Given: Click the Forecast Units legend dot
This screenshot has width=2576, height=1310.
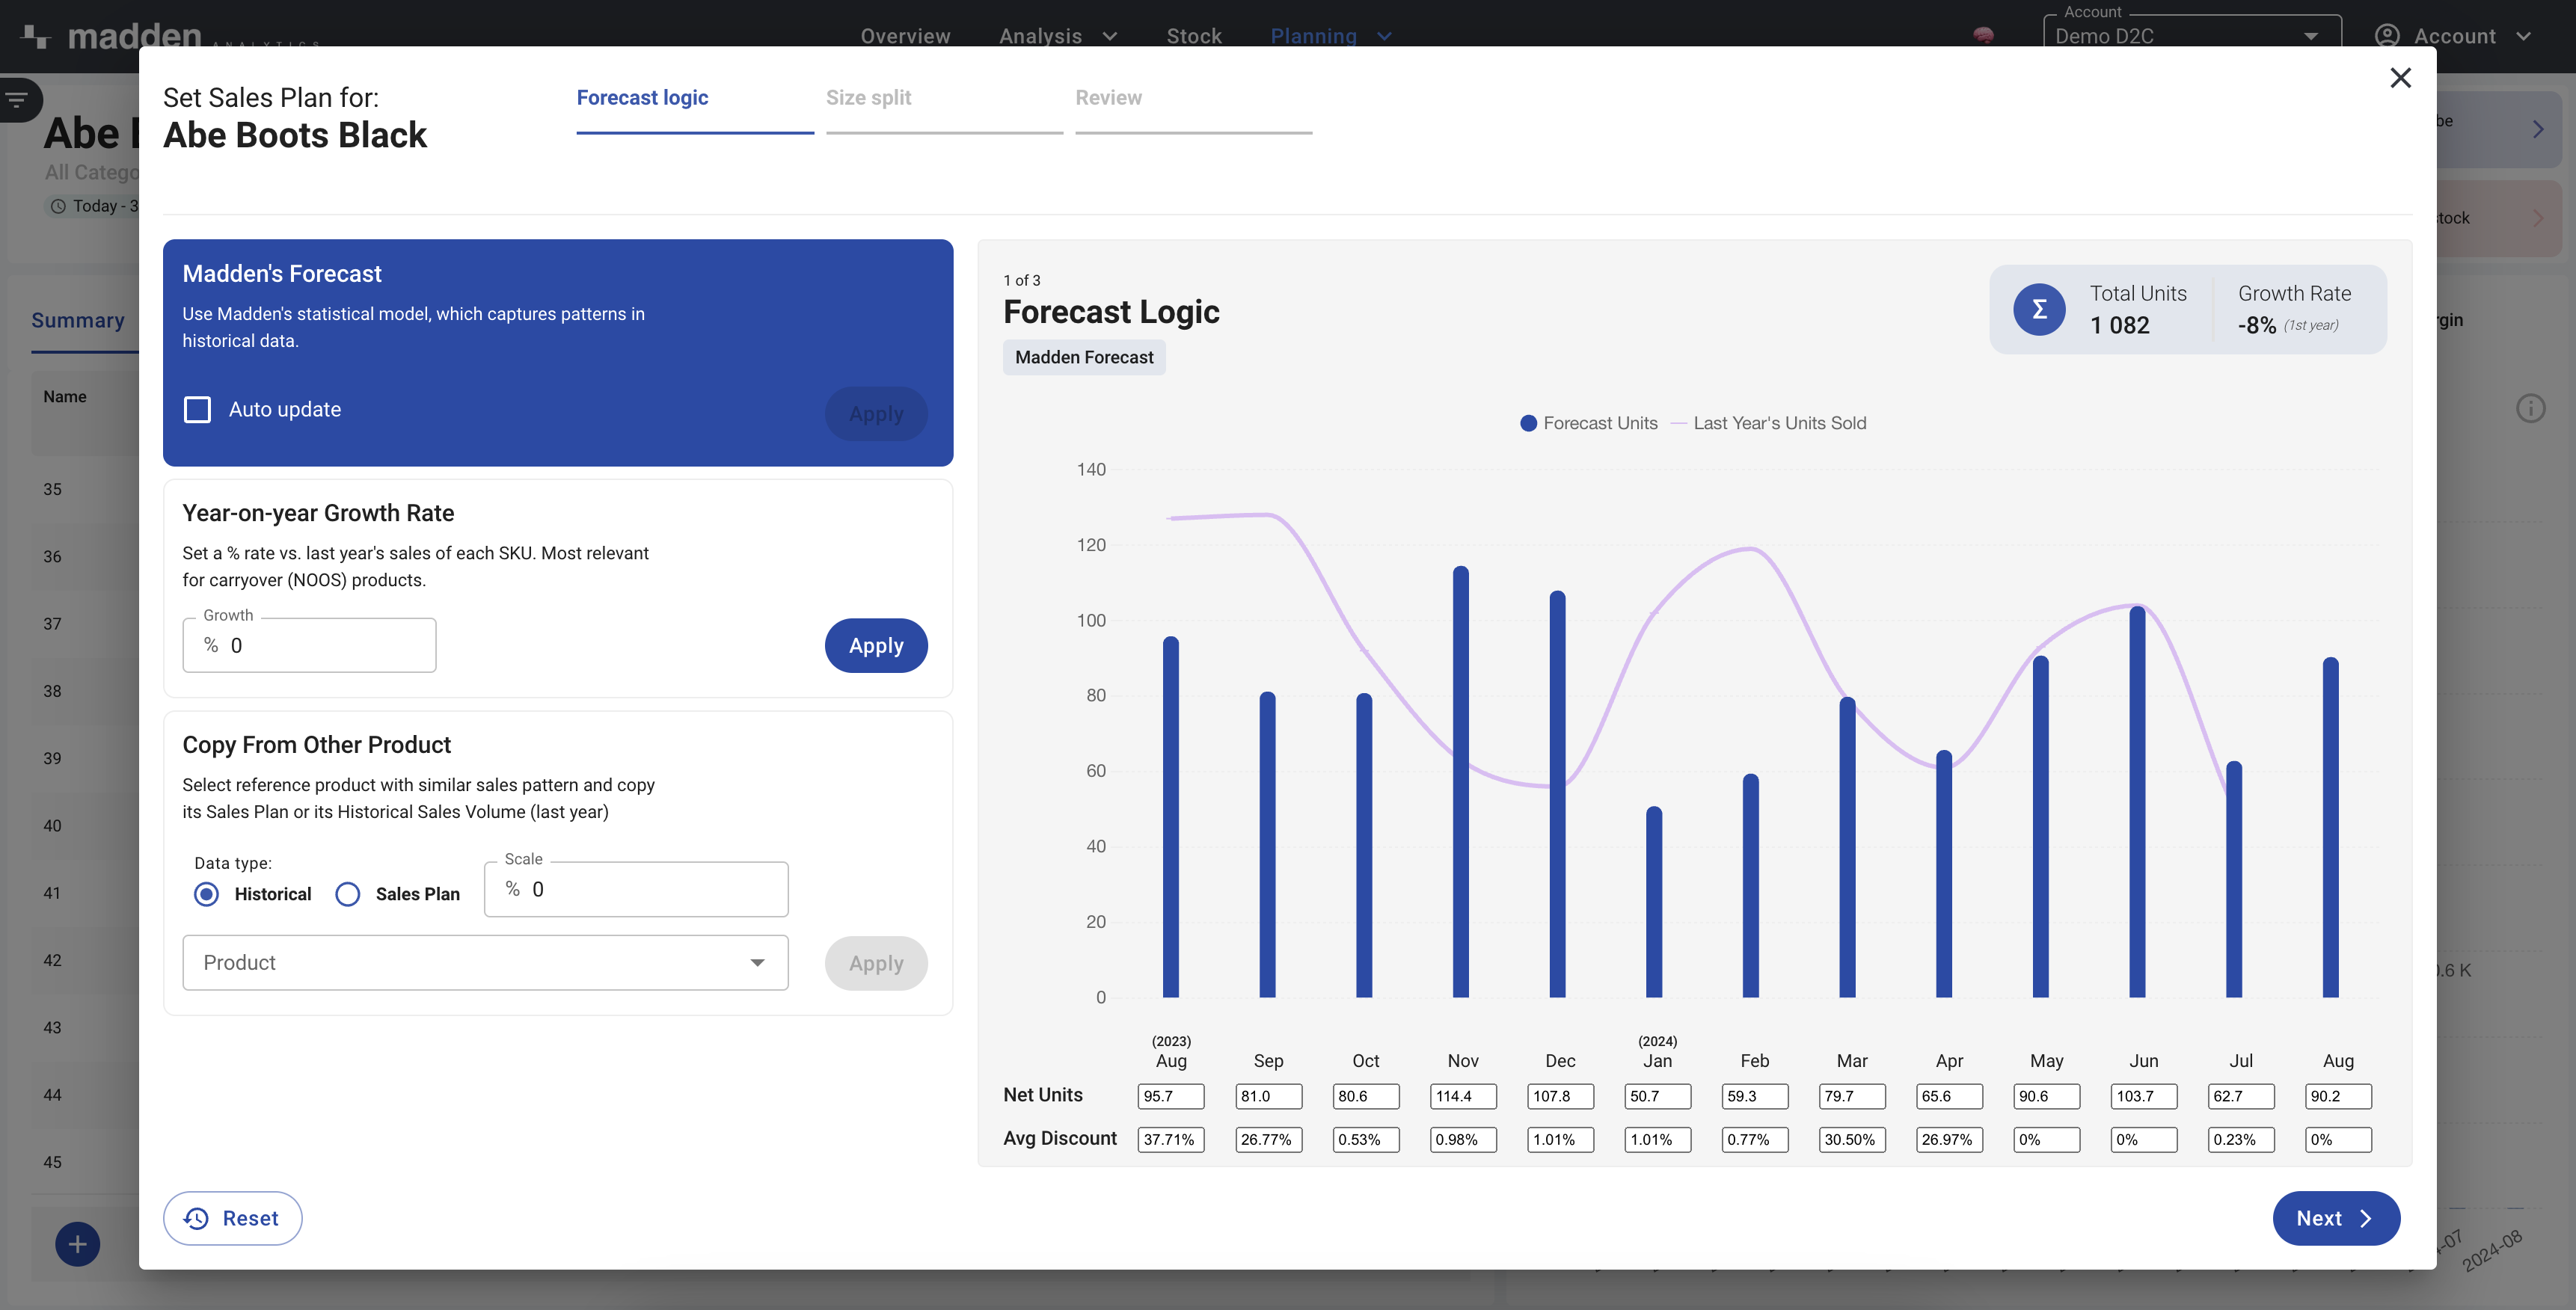Looking at the screenshot, I should (x=1528, y=423).
